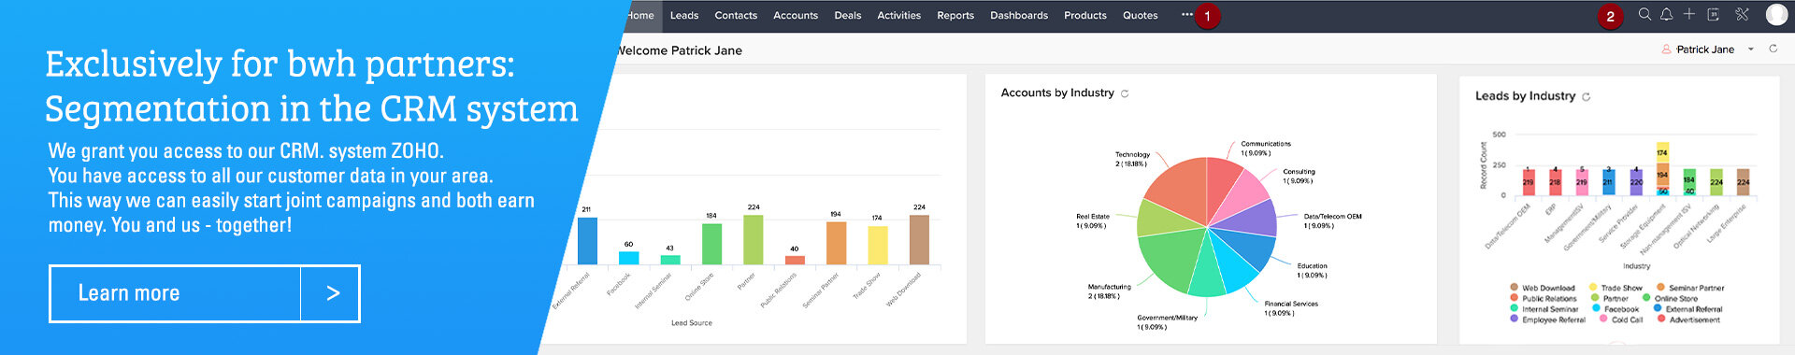Refresh the Leads by Industry chart
Viewport: 1795px width, 355px height.
coord(1586,97)
